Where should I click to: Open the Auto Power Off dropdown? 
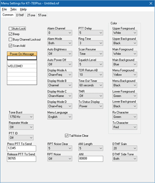(x=60, y=64)
